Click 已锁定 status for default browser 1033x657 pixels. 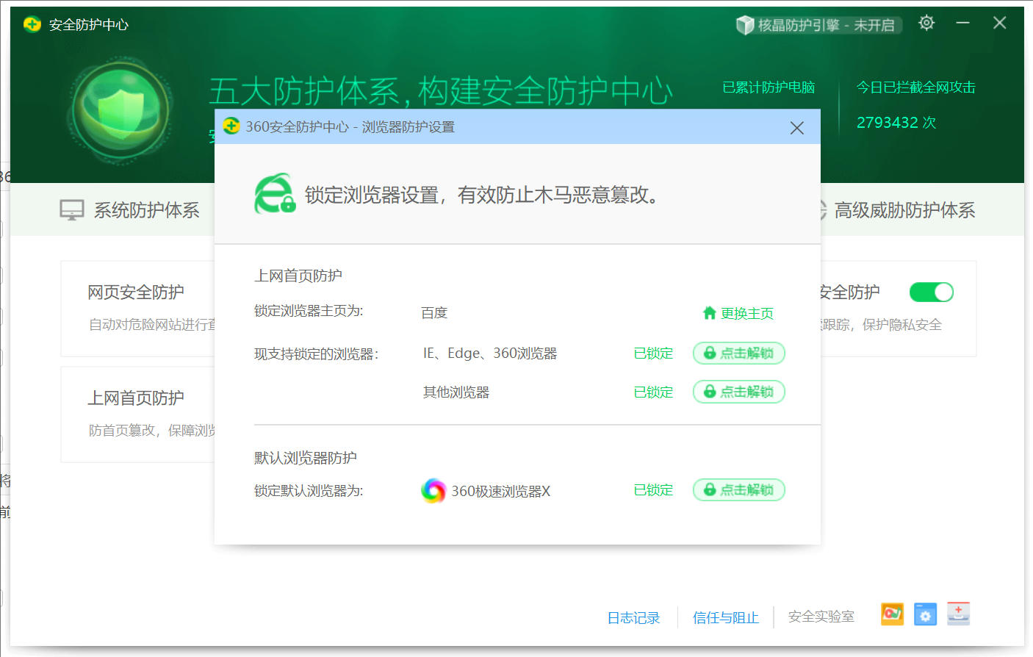[x=653, y=490]
